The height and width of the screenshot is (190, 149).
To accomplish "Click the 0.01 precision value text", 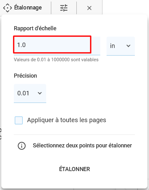I will tap(23, 93).
